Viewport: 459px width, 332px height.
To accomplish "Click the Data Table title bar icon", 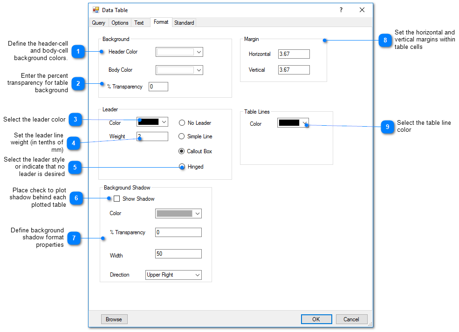I will (x=96, y=10).
